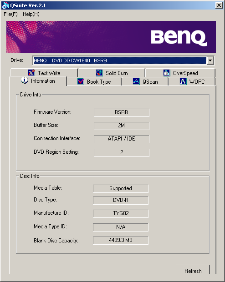225x282 pixels.
Task: Close the QSuite window
Action: pyautogui.click(x=219, y=5)
